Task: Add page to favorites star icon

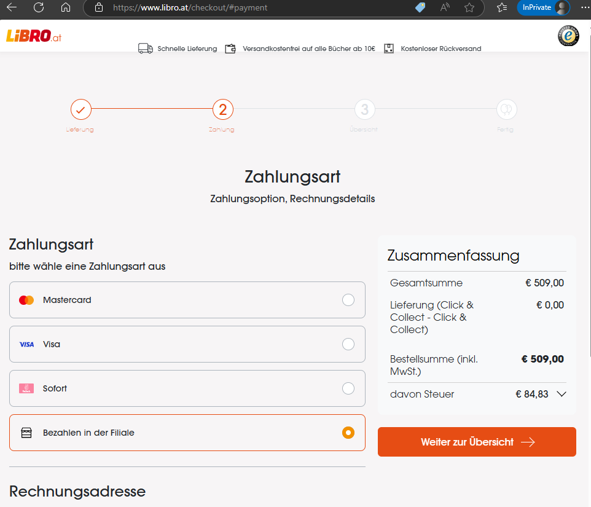Action: (x=469, y=8)
